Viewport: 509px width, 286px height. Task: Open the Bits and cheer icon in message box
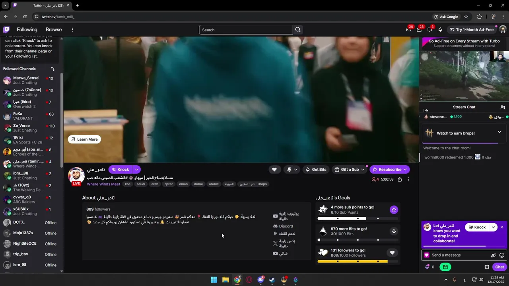tap(493, 255)
